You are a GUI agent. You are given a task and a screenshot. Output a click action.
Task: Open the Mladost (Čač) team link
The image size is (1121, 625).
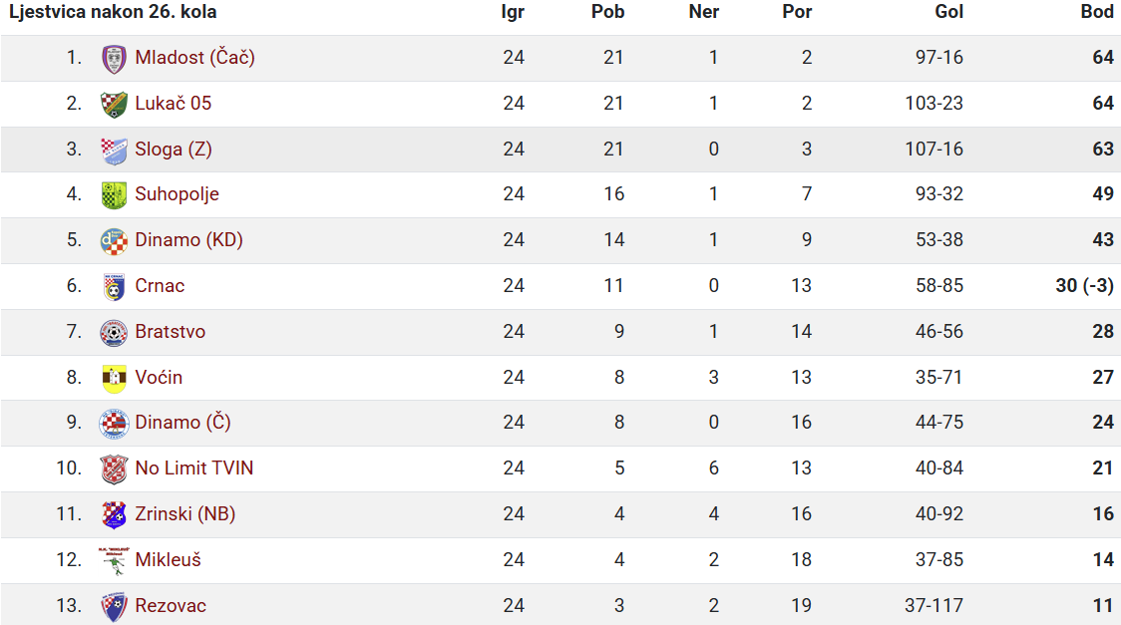click(194, 57)
